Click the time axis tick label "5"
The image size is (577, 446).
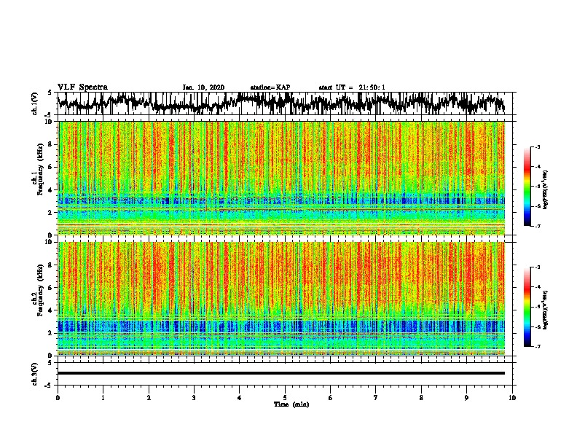click(285, 398)
